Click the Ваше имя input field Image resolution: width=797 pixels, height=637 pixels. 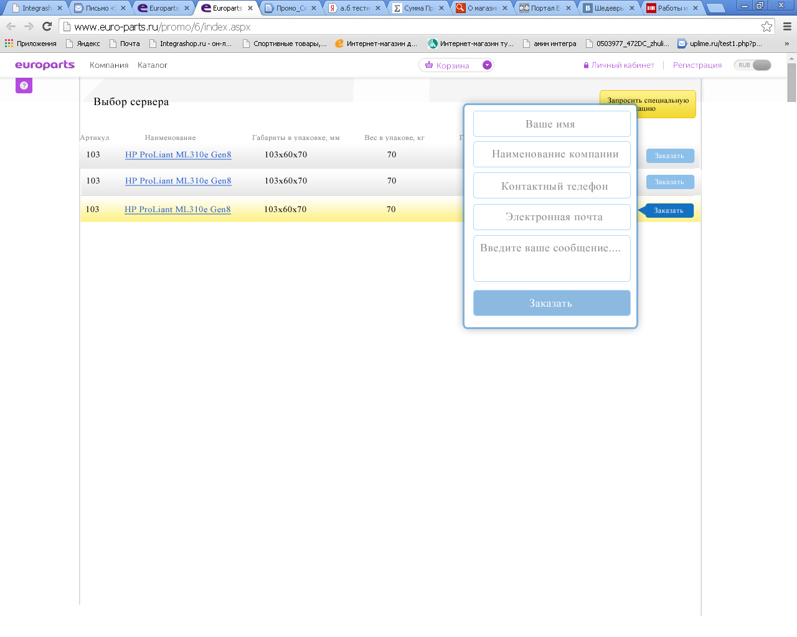point(552,124)
